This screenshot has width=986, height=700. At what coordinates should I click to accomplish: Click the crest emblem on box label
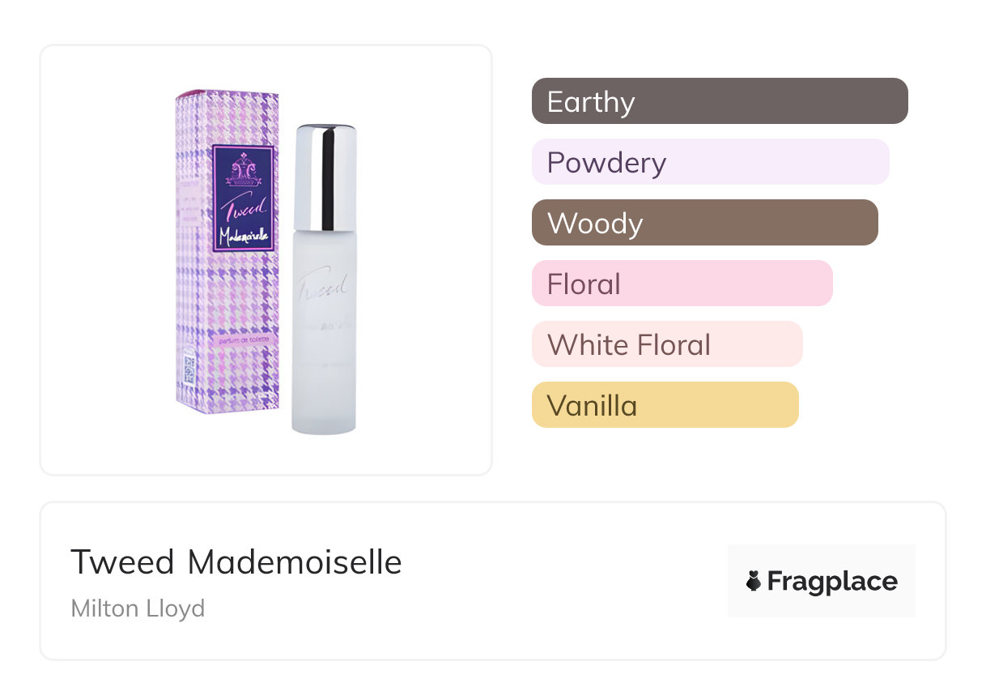click(x=244, y=169)
